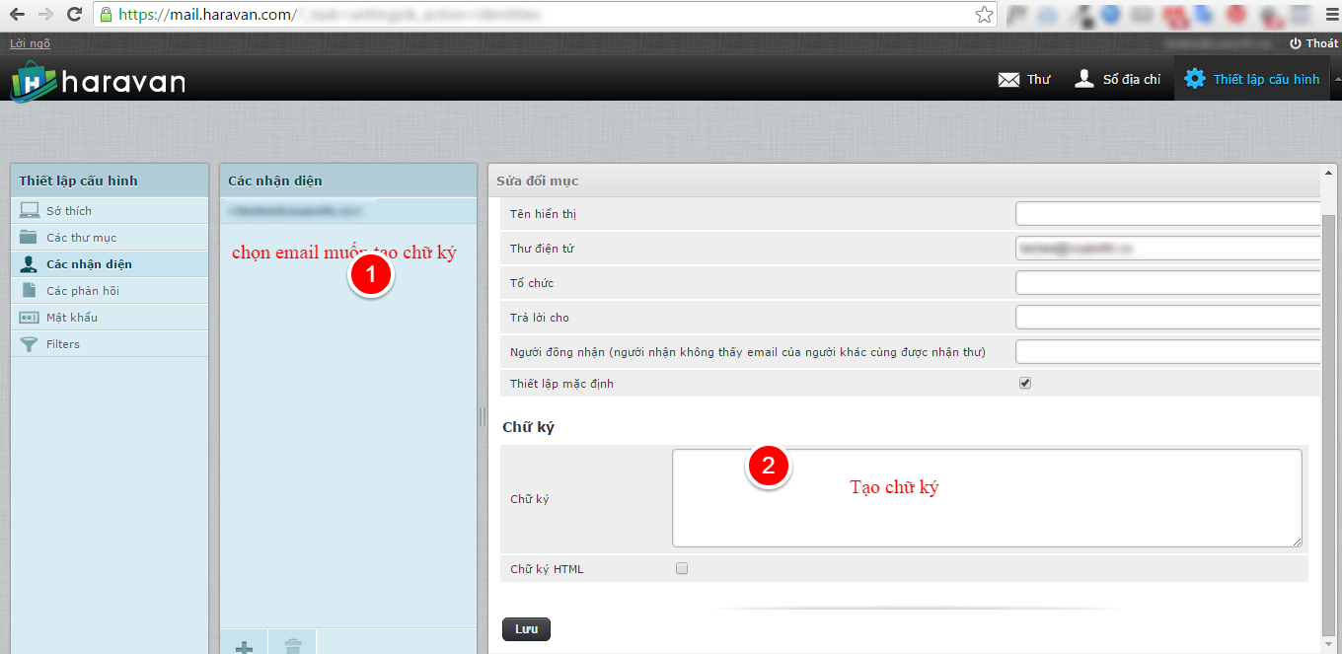Open Sổ địa chỉ address book
This screenshot has height=654, width=1342.
1117,79
